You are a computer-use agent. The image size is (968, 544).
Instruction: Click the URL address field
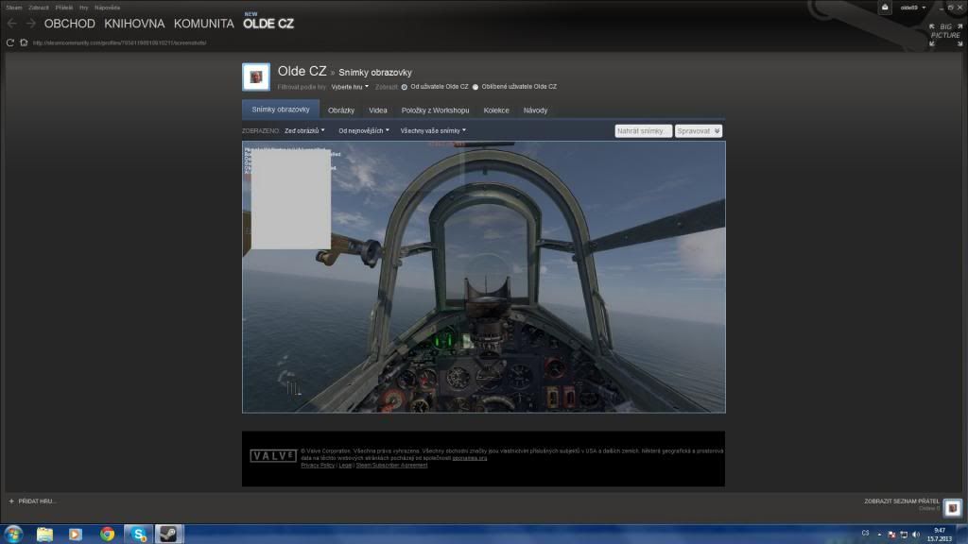pos(120,43)
